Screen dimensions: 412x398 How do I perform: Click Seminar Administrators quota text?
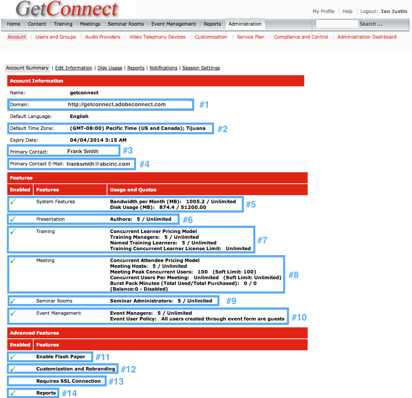161,301
